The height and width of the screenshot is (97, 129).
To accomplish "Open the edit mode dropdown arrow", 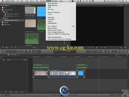I will tap(34, 51).
